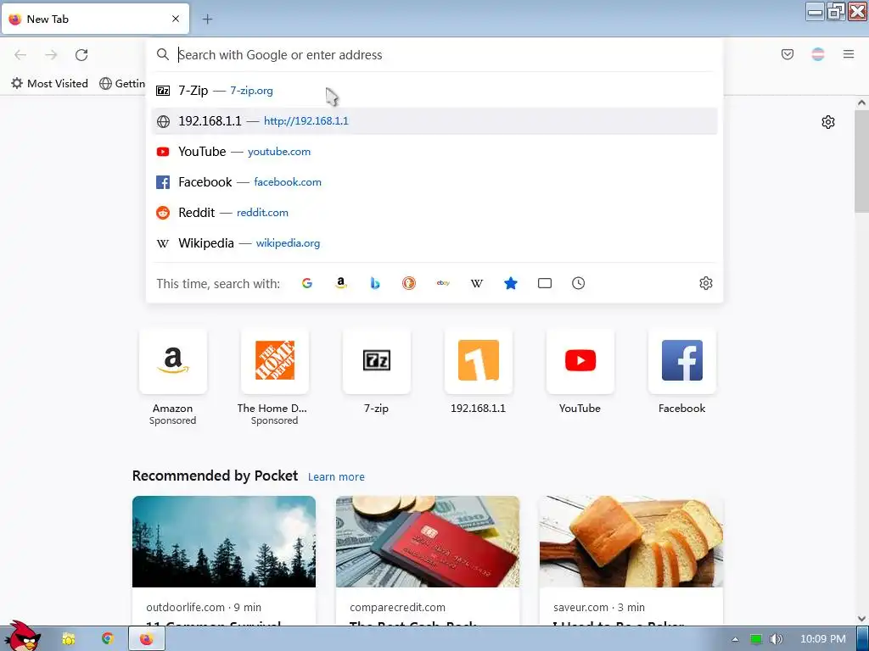Choose the Reddit suggestion row
The width and height of the screenshot is (869, 651).
(434, 213)
